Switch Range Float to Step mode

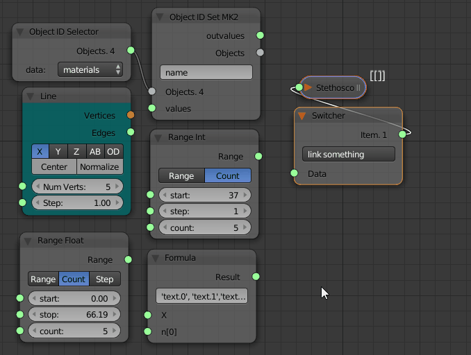point(105,279)
